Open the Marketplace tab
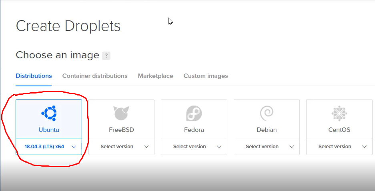 pyautogui.click(x=155, y=76)
